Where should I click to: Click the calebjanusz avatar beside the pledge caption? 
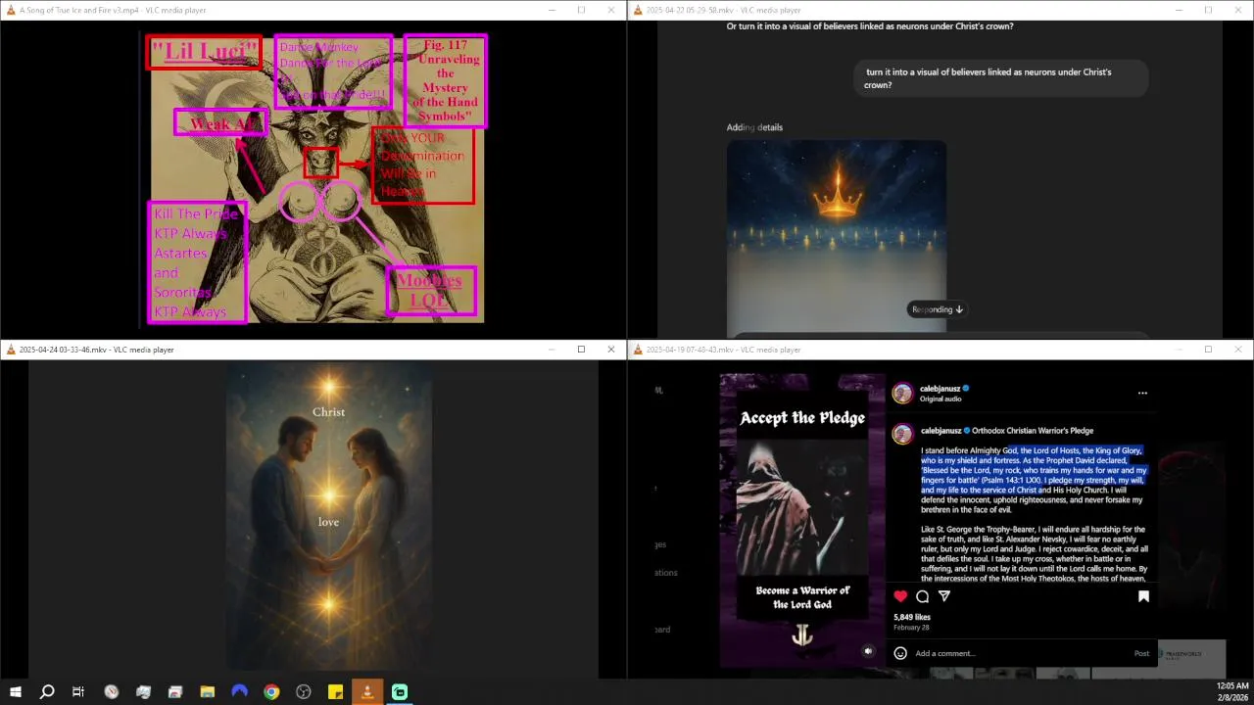pos(902,433)
